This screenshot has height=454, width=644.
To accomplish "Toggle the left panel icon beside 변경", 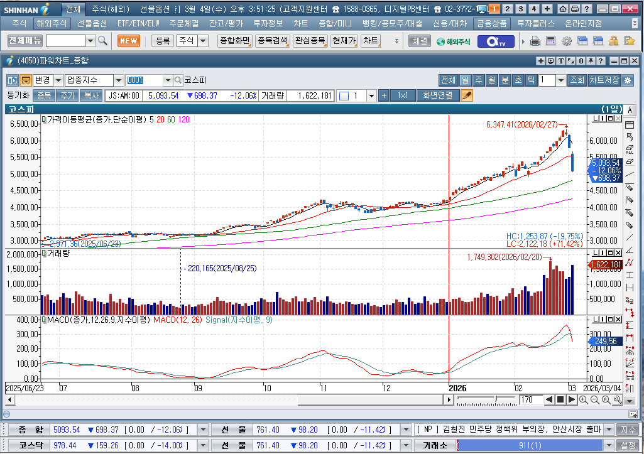I will click(x=13, y=80).
